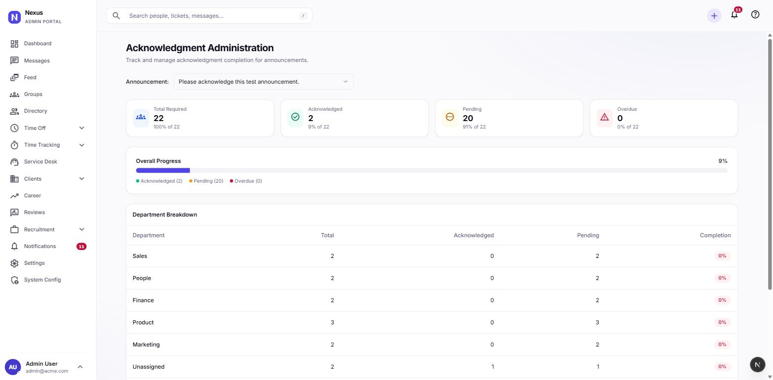The width and height of the screenshot is (773, 380).
Task: Click the Career trending arrow icon
Action: 14,195
